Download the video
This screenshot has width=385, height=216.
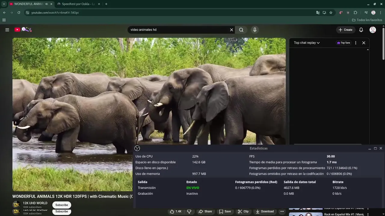click(x=265, y=211)
